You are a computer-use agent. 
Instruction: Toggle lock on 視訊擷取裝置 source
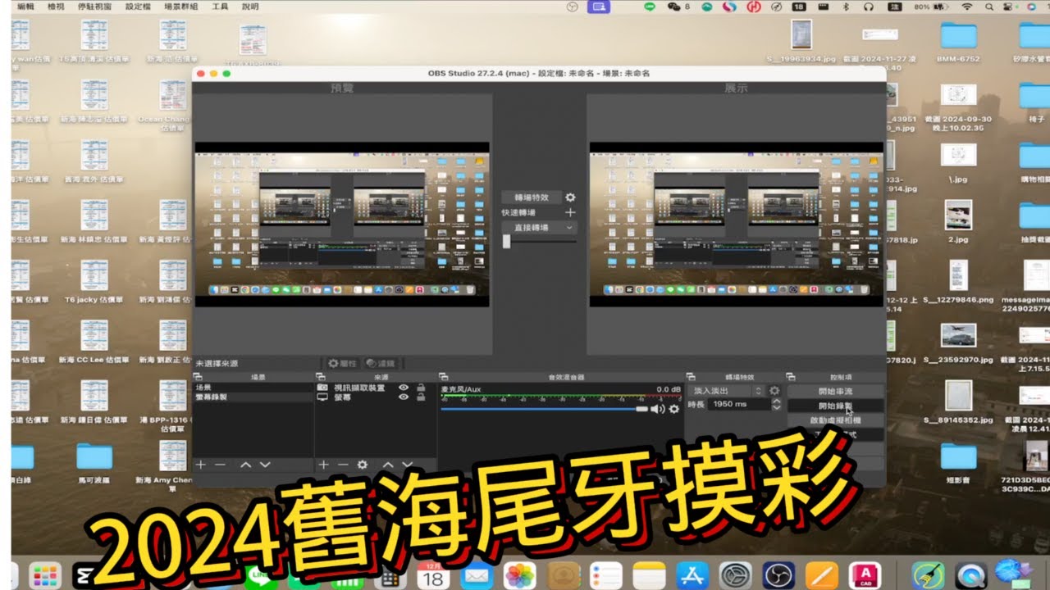point(421,387)
